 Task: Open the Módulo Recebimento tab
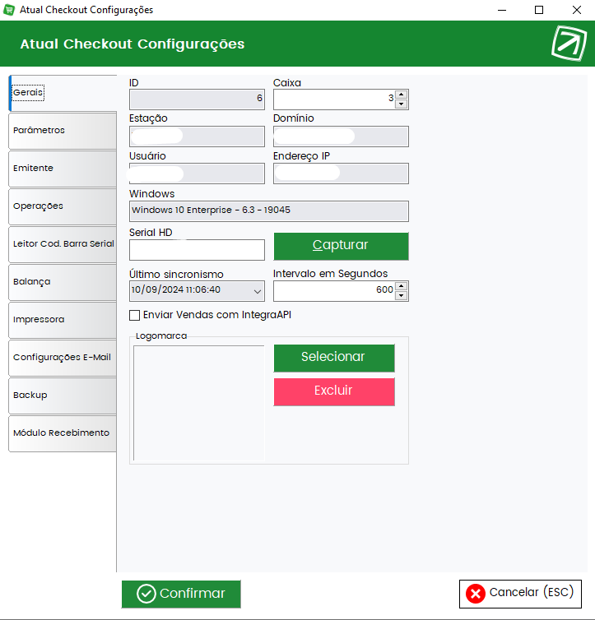[63, 433]
